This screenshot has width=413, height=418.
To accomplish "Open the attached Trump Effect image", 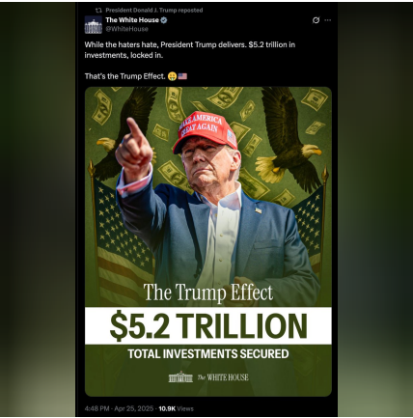I will coord(208,241).
